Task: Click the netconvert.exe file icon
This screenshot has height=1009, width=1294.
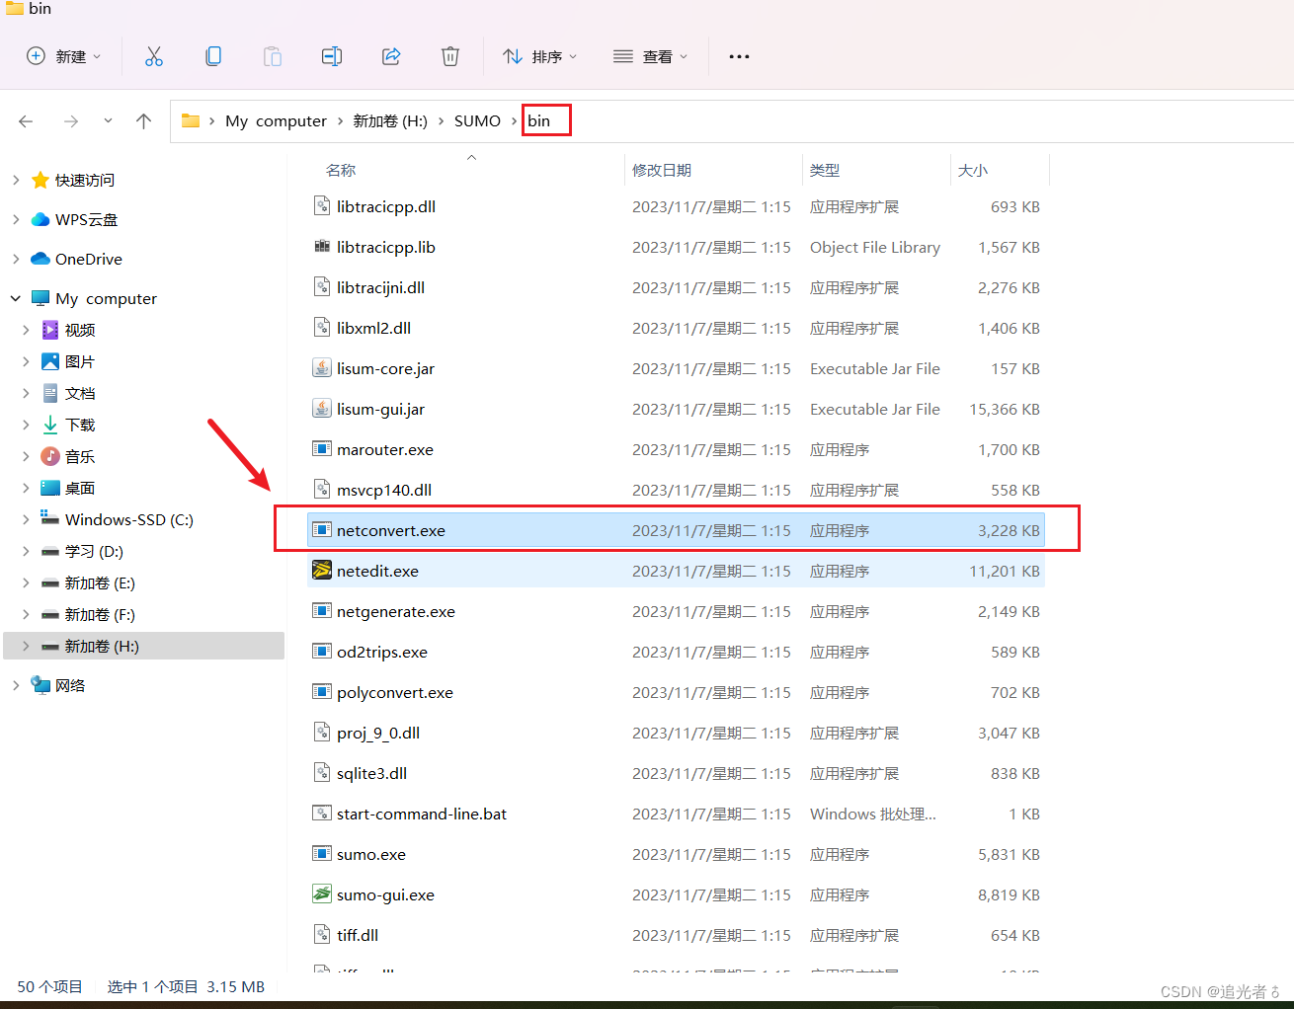Action: tap(322, 530)
